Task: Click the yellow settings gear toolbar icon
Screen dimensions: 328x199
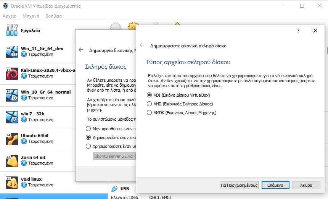Action: pos(133,26)
